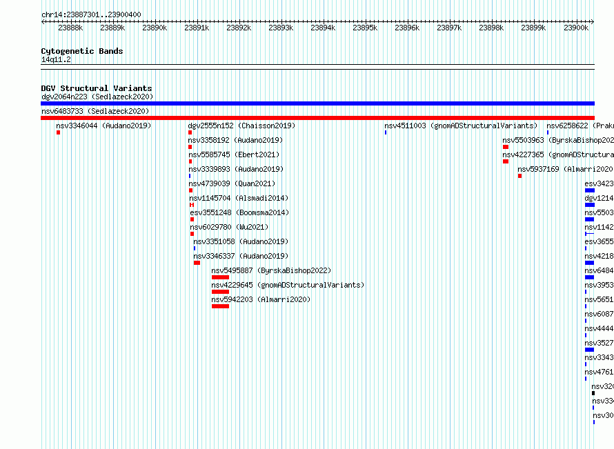The height and width of the screenshot is (449, 614).
Task: Select the red marker below nsv3346044
Action: tap(59, 132)
